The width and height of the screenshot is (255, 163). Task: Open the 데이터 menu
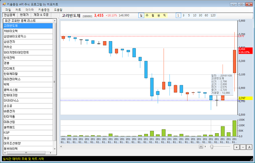click(x=30, y=10)
